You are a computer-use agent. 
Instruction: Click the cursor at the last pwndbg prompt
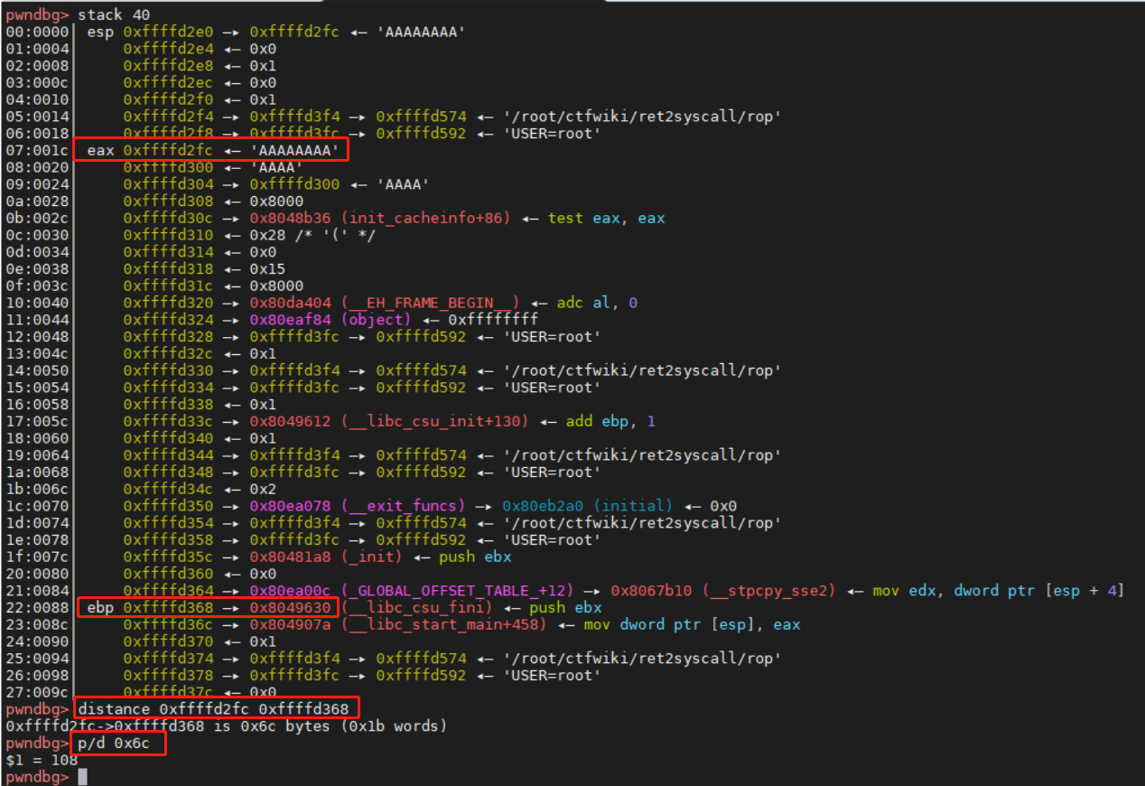coord(82,777)
